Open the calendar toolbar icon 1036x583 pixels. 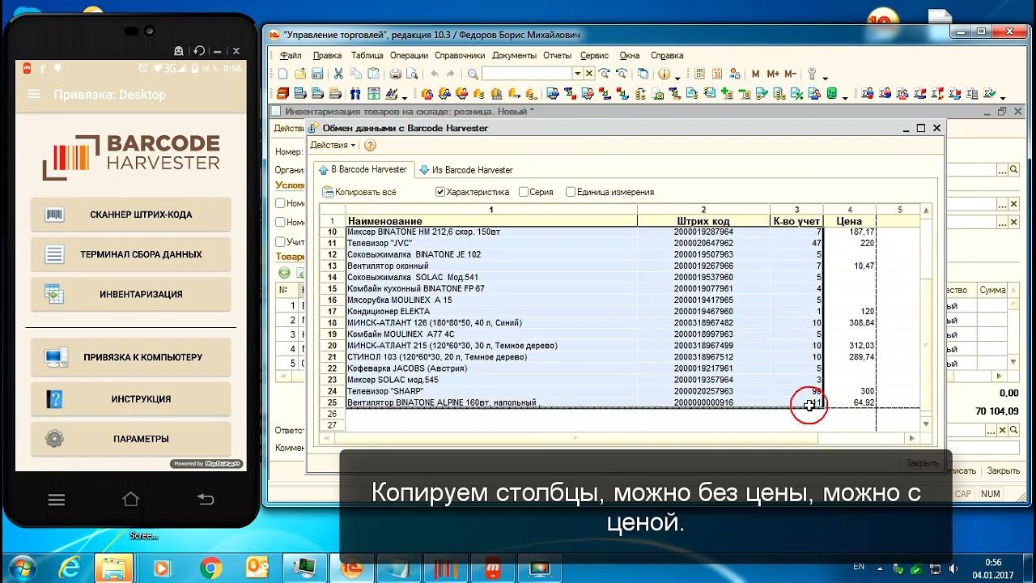[x=716, y=74]
